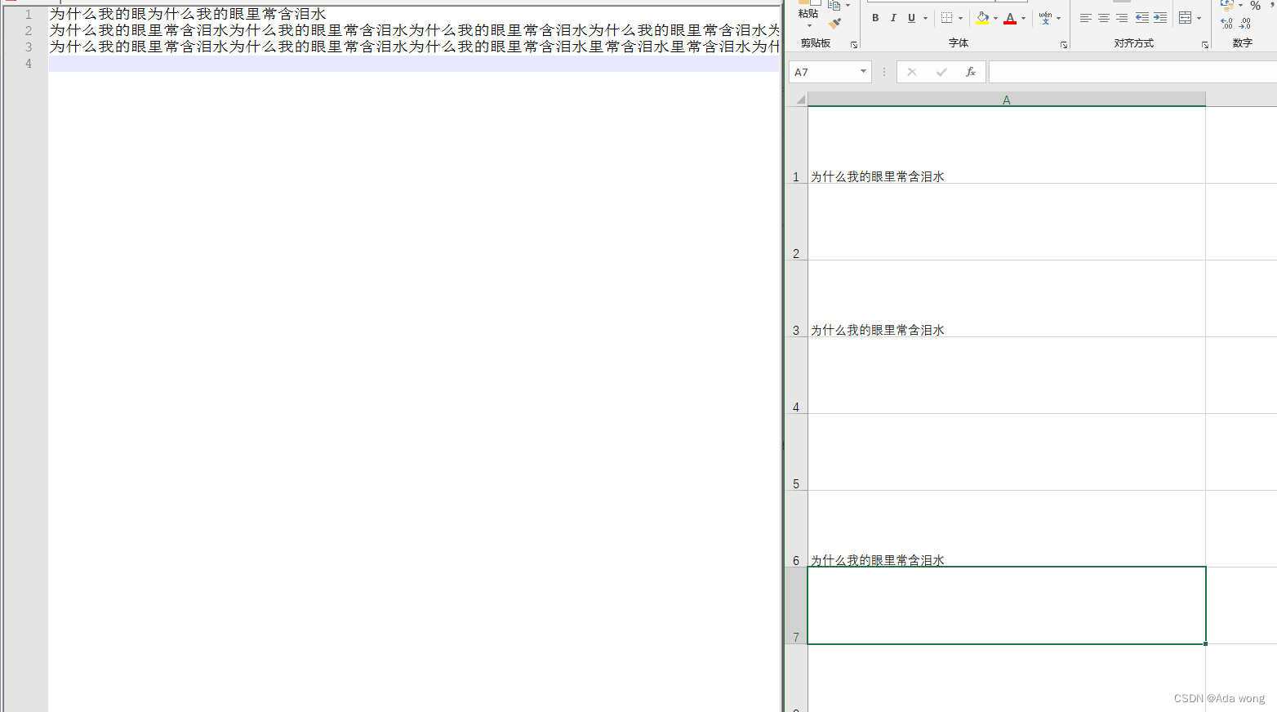Click the formula bar input field
Screen dimensions: 1277x712
coord(1132,72)
